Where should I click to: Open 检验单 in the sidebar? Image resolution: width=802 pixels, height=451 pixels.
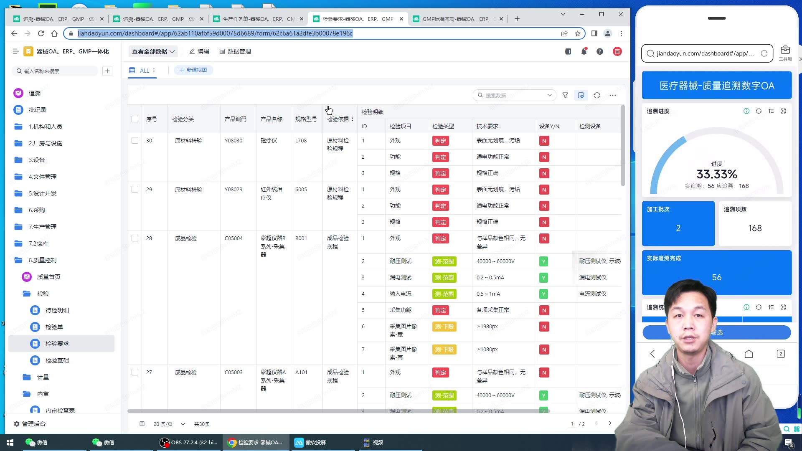coord(54,327)
